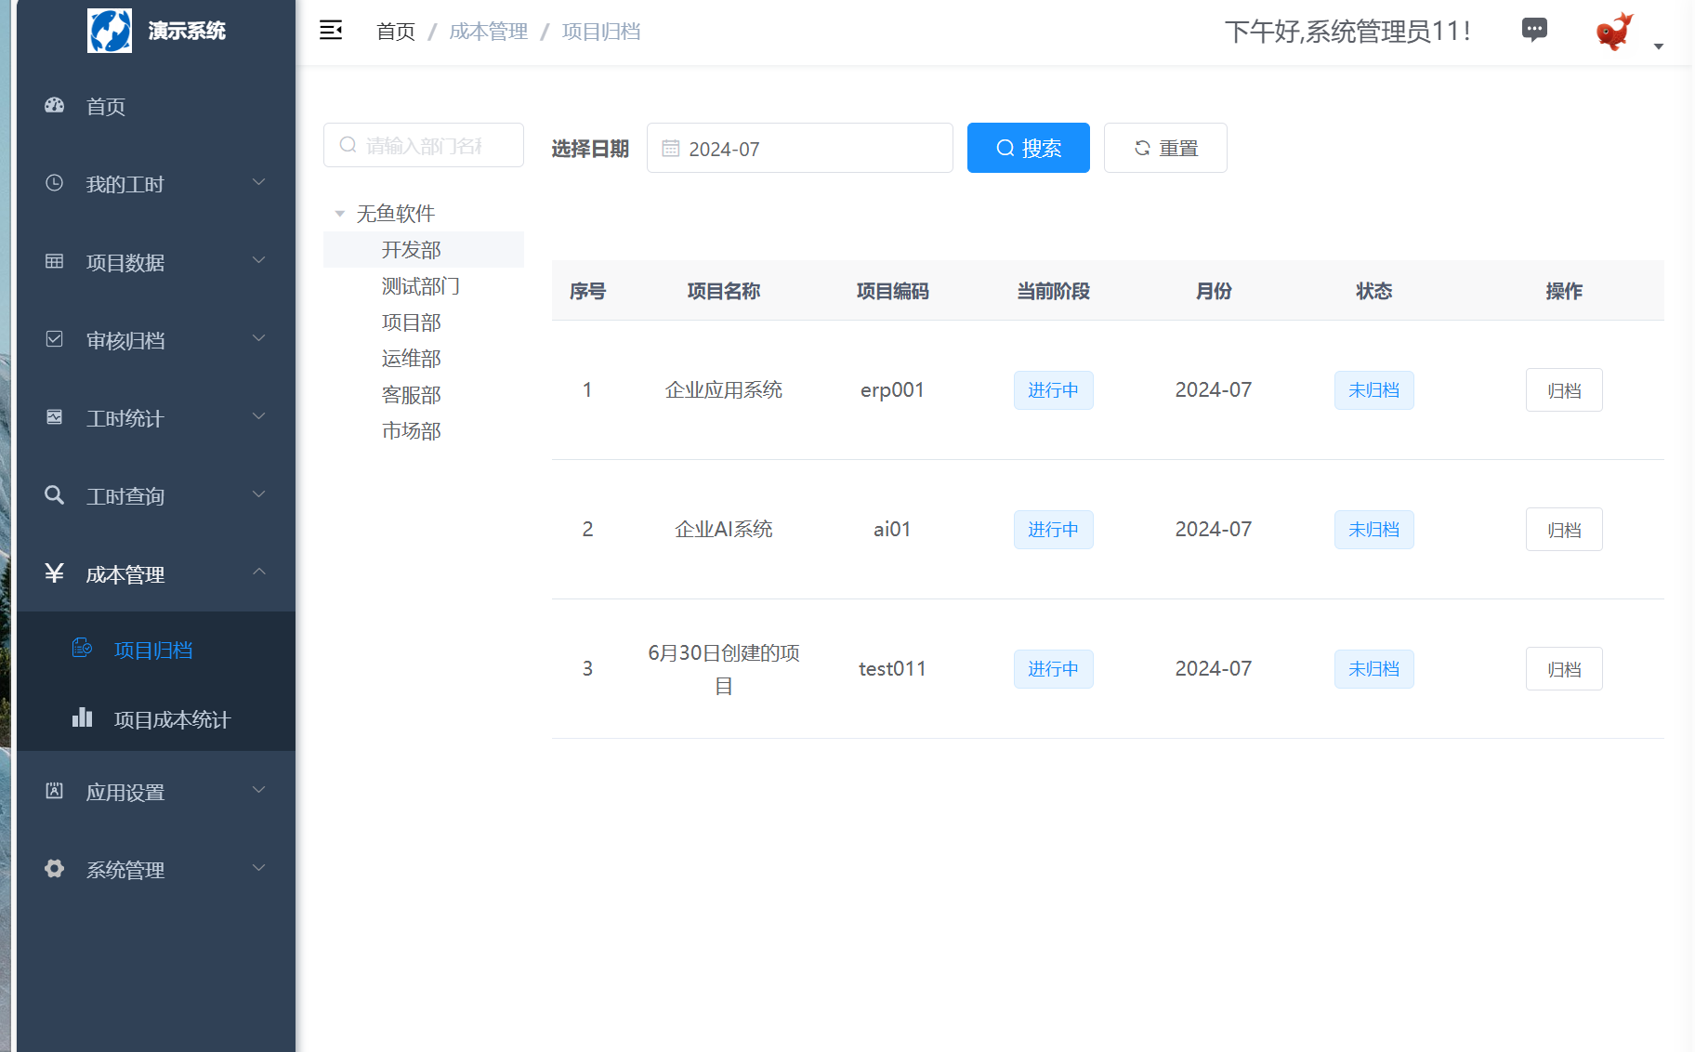The image size is (1695, 1052).
Task: Expand the 我的工时 menu chevron
Action: point(259,182)
